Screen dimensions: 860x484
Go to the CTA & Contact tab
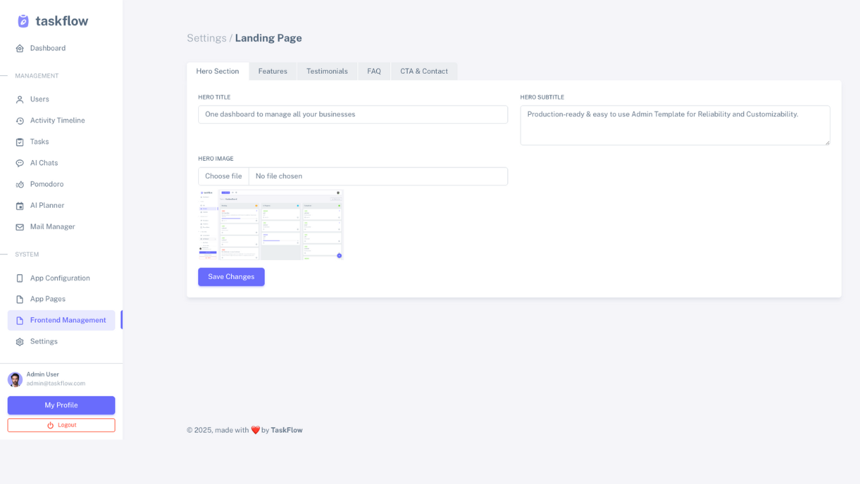[x=424, y=71]
